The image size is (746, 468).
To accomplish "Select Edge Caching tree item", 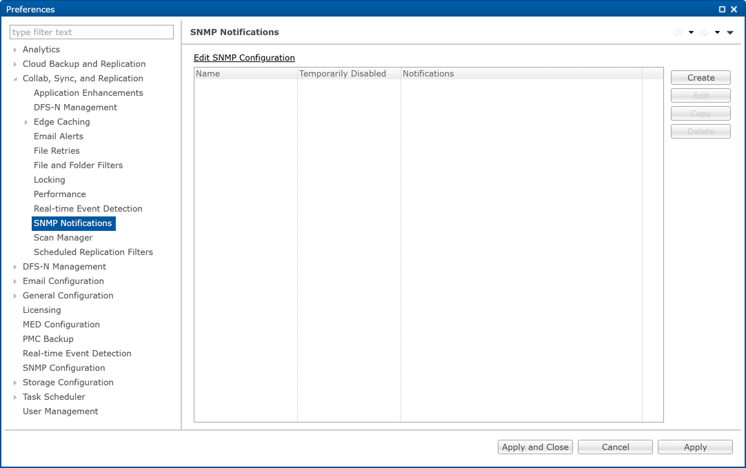I will [62, 122].
